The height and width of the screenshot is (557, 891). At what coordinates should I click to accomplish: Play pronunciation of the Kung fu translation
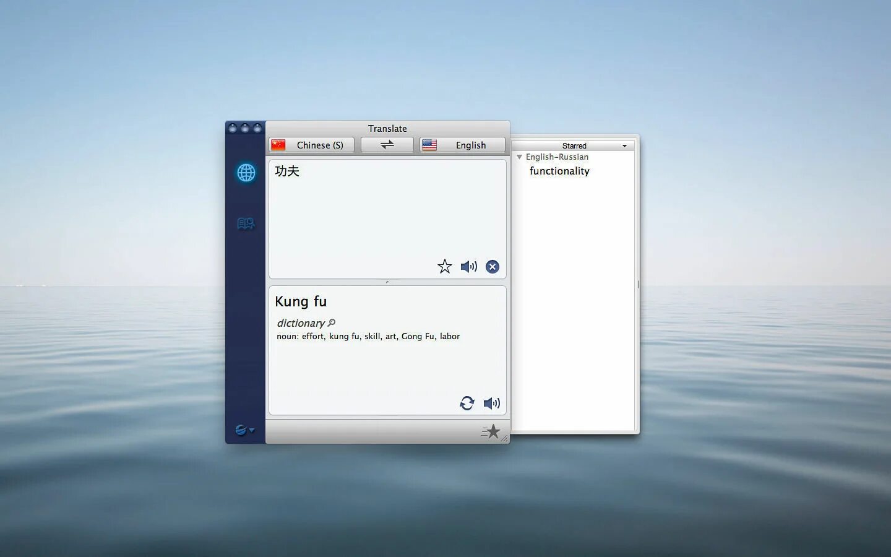492,404
